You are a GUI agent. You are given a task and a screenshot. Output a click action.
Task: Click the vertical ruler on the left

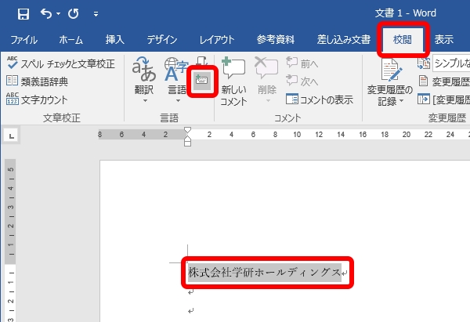point(10,241)
